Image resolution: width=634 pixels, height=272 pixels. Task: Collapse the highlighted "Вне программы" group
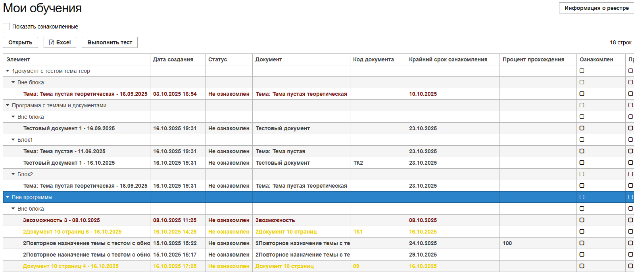click(x=8, y=197)
